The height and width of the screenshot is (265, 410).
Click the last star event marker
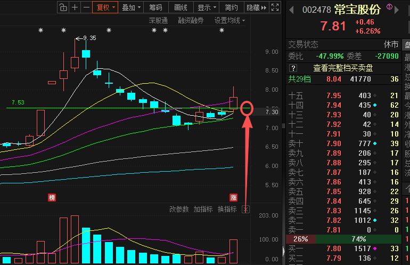pos(222,30)
